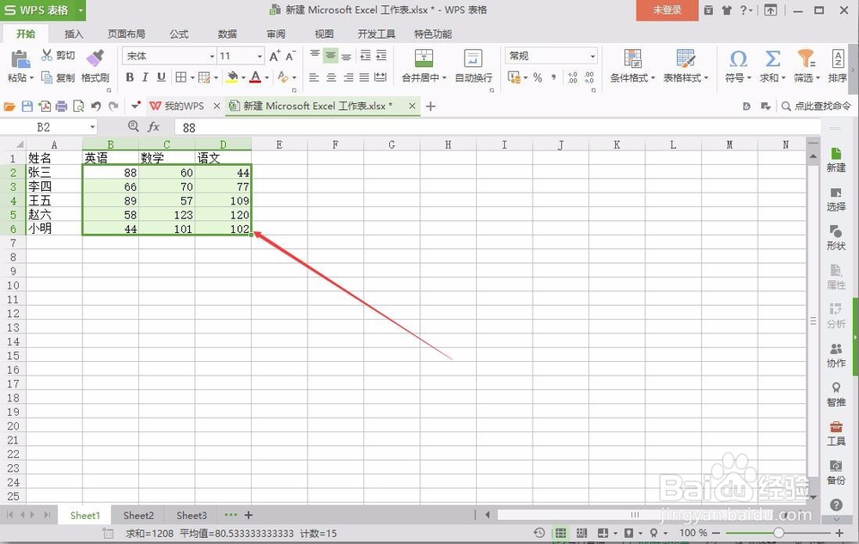The image size is (859, 544).
Task: Click the Redo arrow icon
Action: (113, 106)
